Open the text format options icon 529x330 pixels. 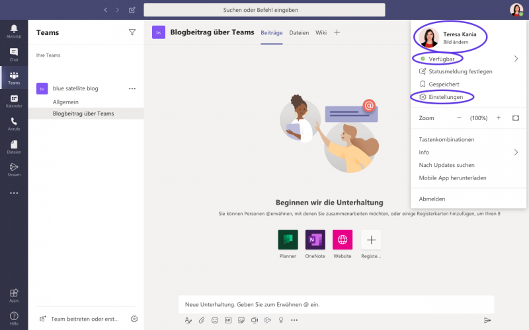[x=188, y=320]
